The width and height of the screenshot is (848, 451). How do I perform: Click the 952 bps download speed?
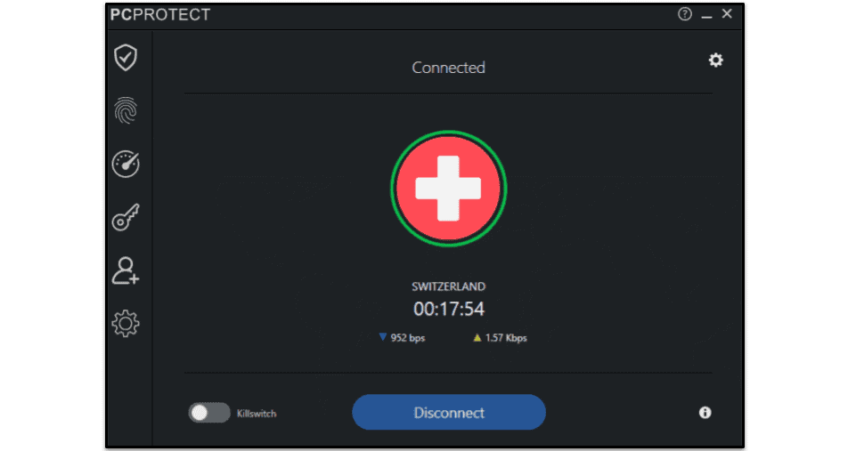pos(402,337)
